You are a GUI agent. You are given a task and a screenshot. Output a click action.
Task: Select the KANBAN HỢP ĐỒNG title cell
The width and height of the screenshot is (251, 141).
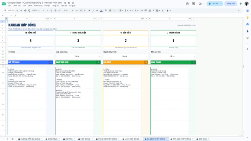[22, 25]
